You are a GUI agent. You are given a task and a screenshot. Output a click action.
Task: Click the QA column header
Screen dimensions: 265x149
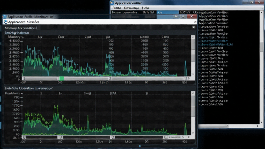coord(108,37)
